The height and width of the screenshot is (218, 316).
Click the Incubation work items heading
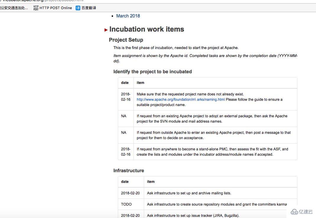146,29
